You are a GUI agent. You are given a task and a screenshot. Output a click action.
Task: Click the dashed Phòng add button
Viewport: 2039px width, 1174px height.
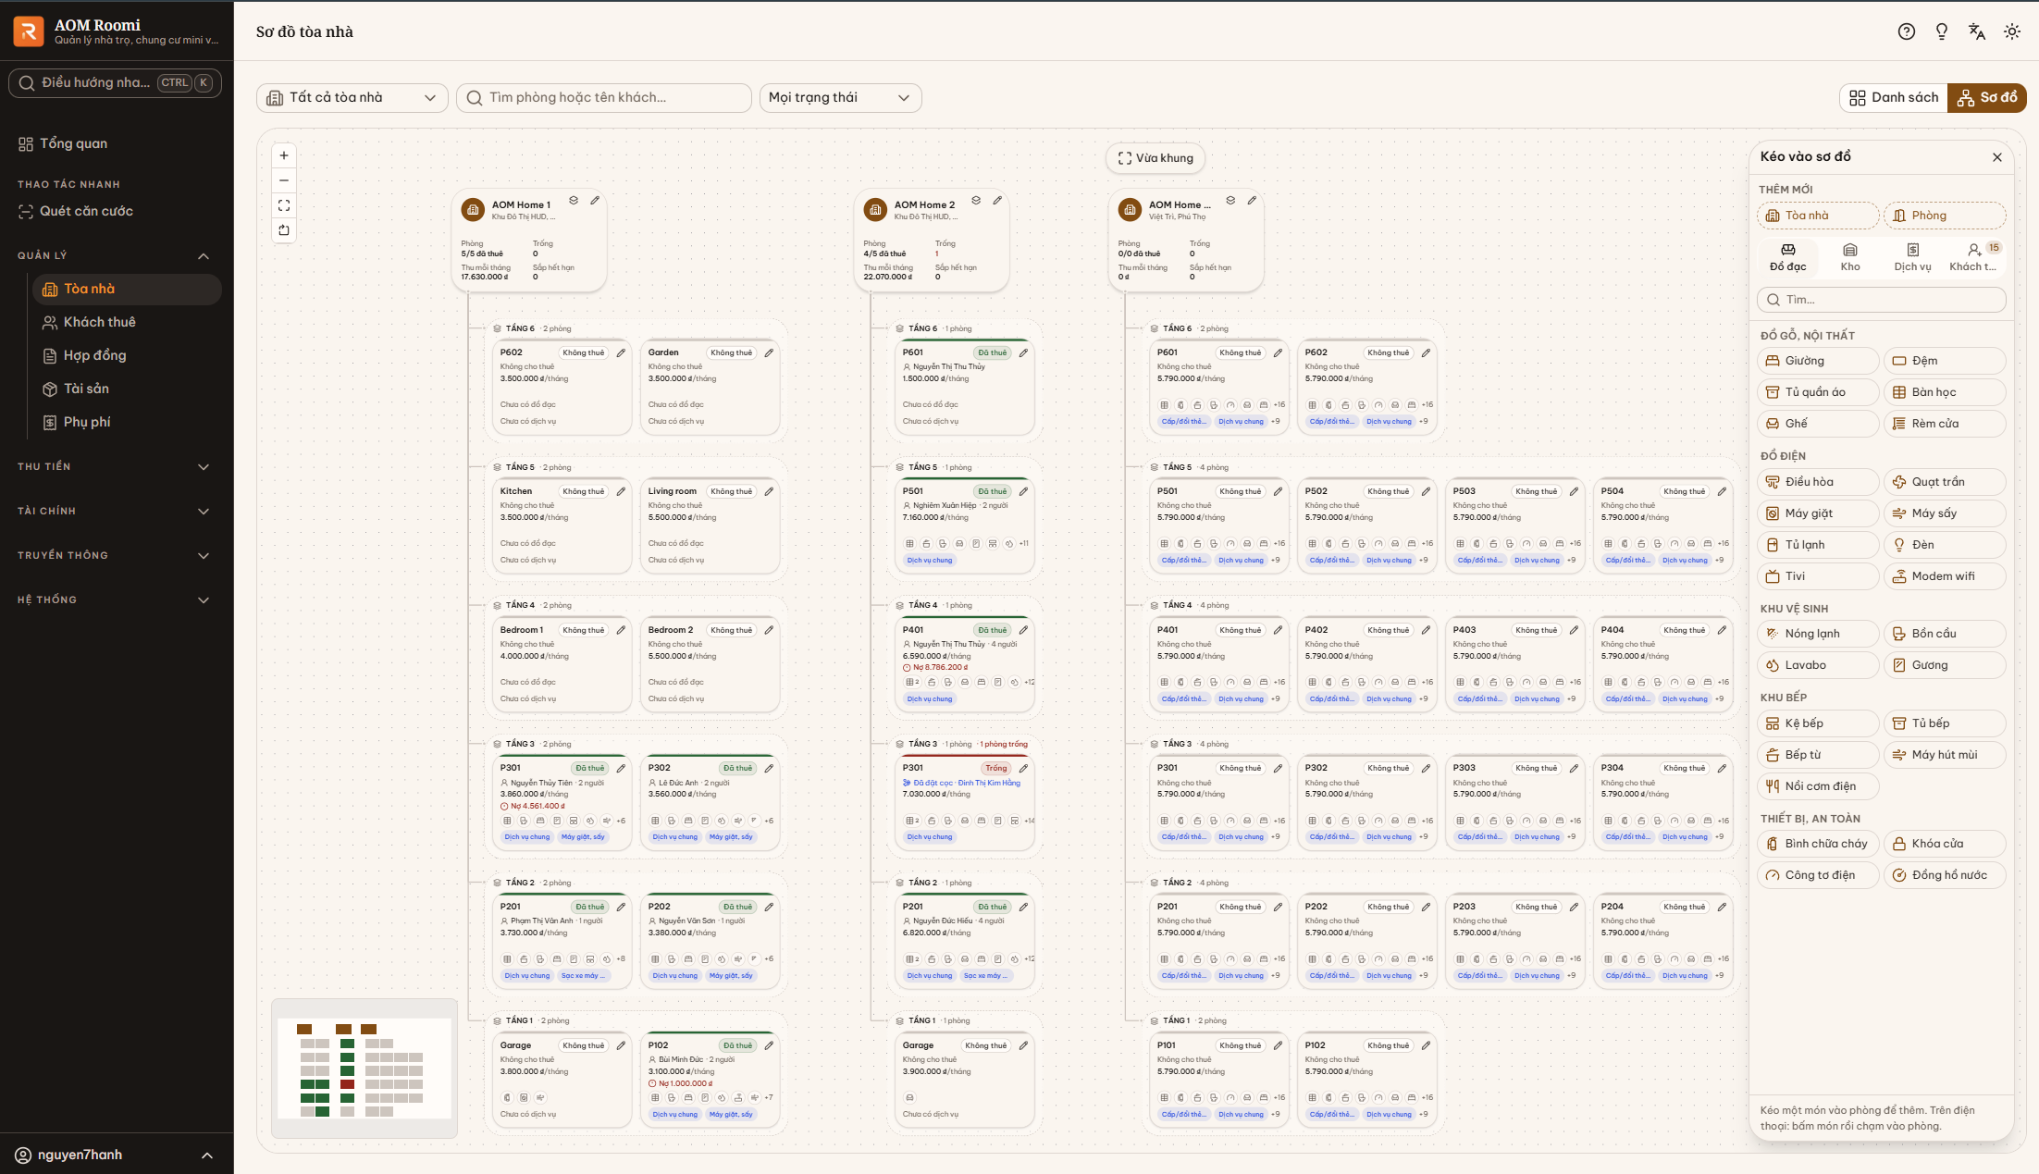pyautogui.click(x=1945, y=216)
